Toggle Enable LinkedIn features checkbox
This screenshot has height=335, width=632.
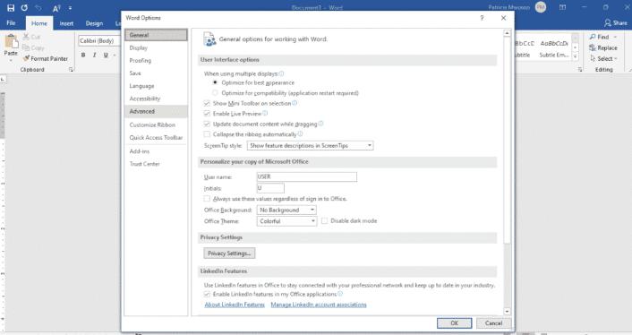click(207, 295)
